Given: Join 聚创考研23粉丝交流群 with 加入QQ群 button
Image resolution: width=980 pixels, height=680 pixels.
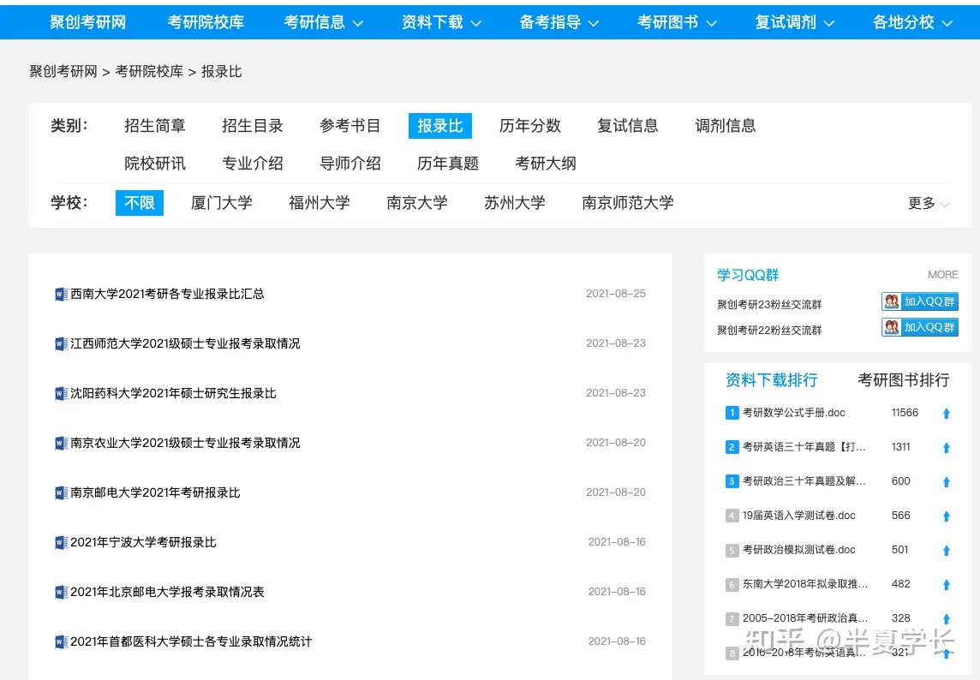Looking at the screenshot, I should (919, 302).
